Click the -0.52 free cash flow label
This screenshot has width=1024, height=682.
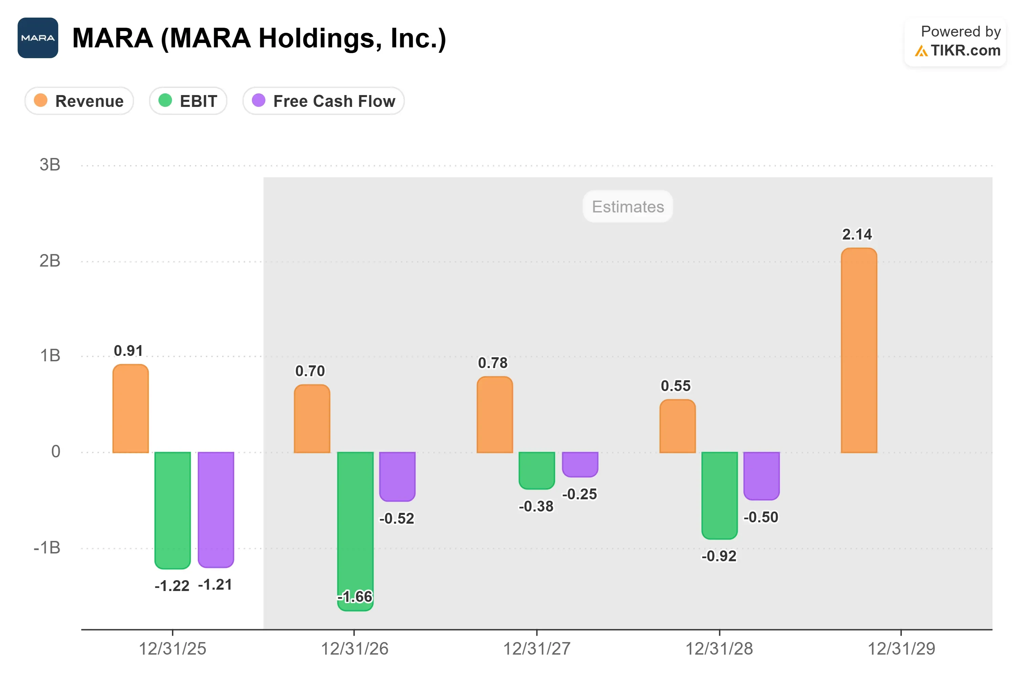[397, 519]
